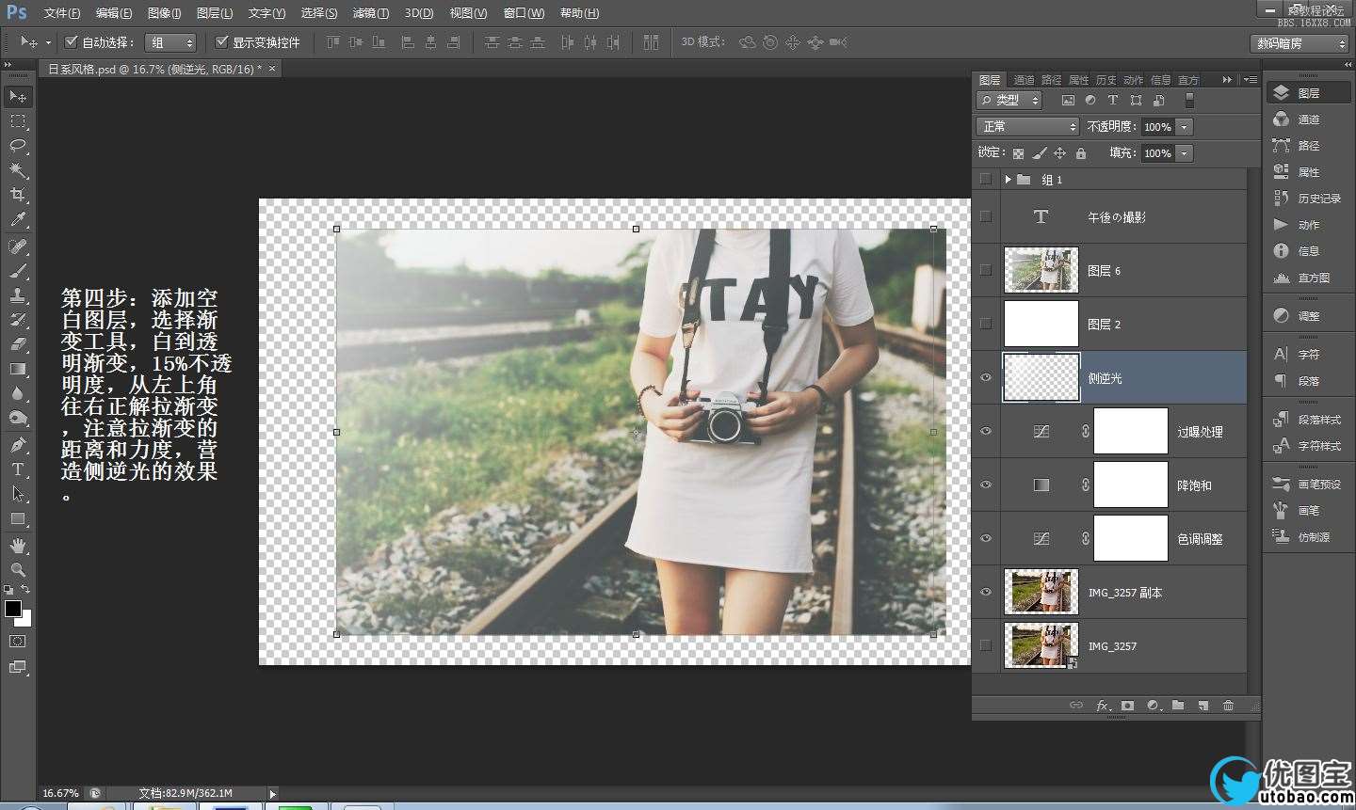The image size is (1356, 810).
Task: Select the Eyedropper tool
Action: [18, 219]
